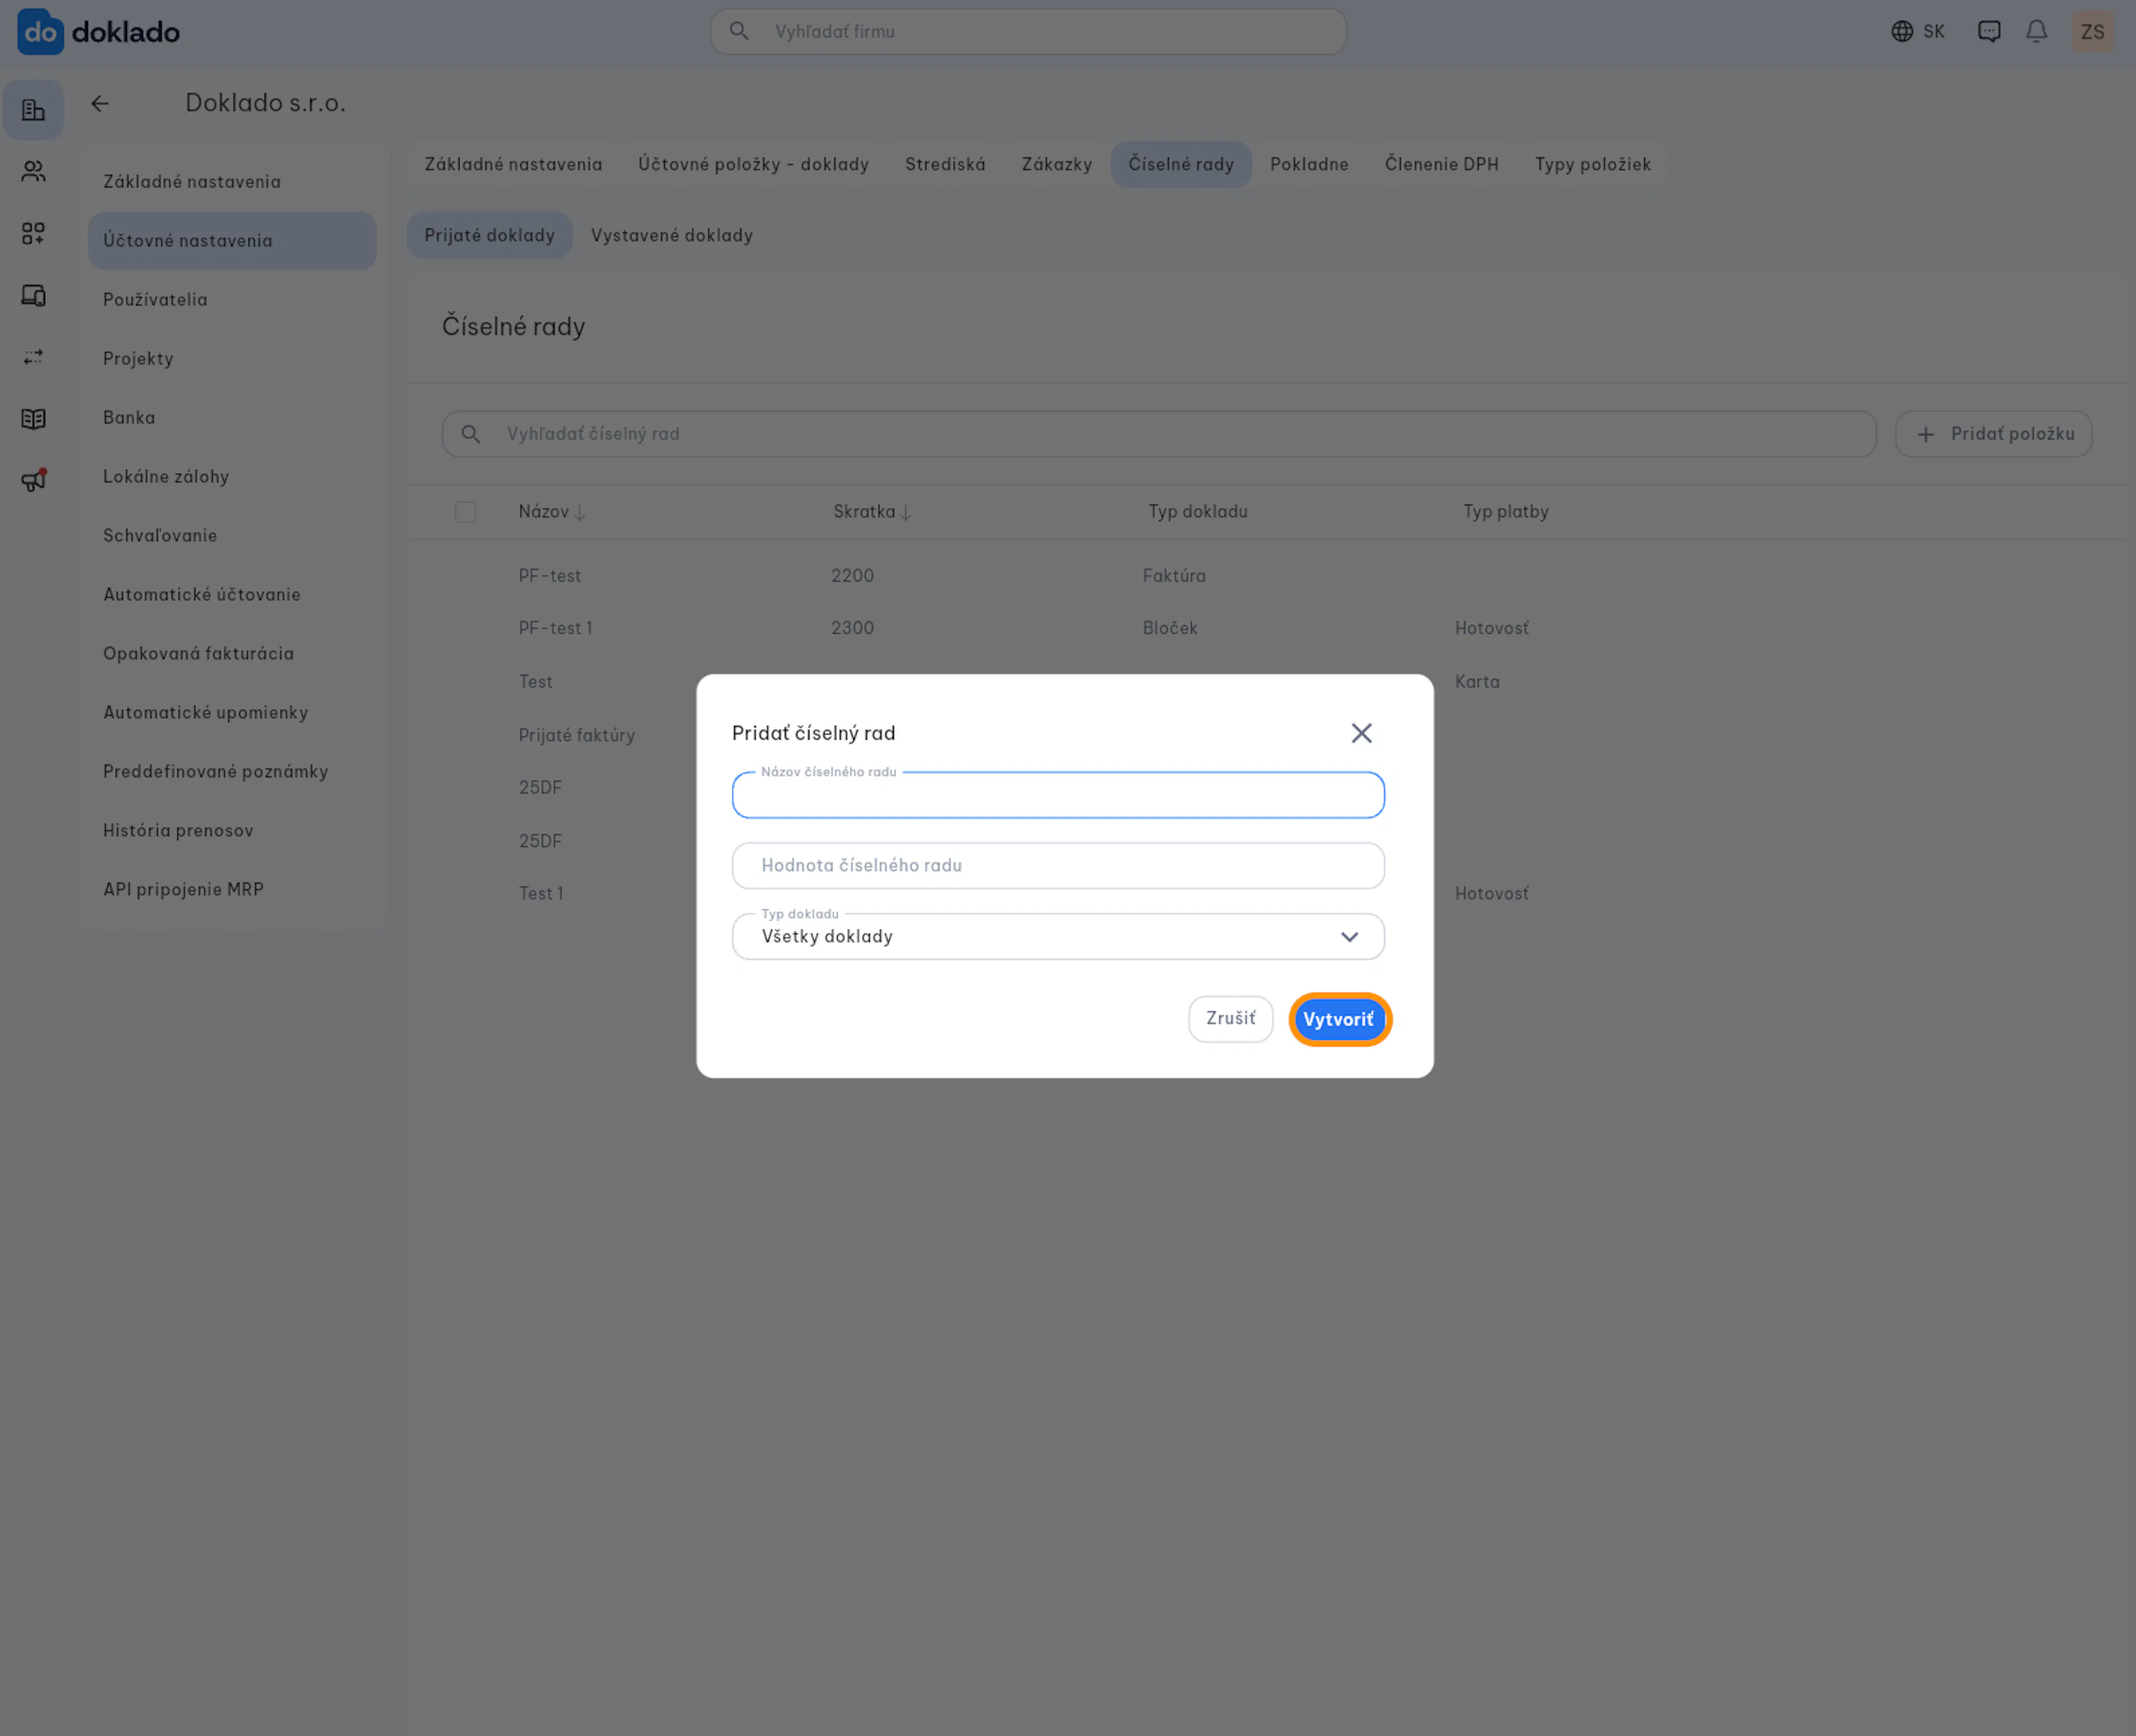
Task: Focus the Názov číselného radu field
Action: point(1059,796)
